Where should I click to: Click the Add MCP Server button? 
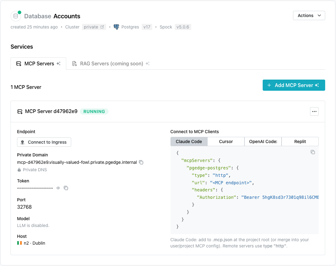tap(294, 85)
